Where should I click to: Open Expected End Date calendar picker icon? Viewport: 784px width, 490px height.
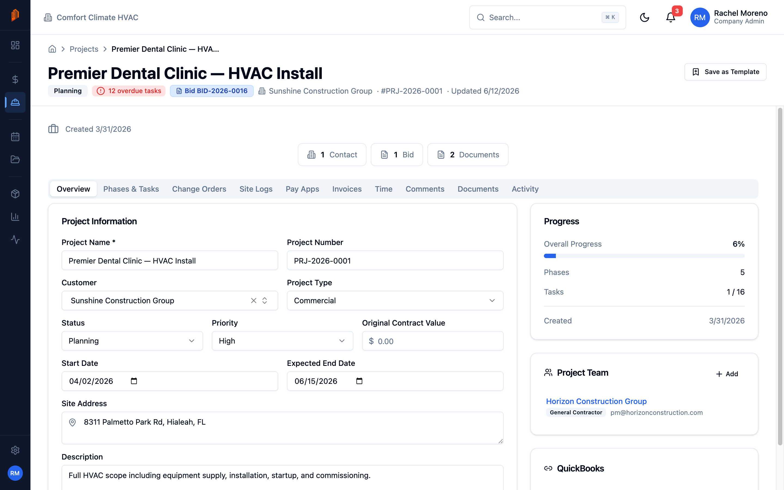tap(359, 381)
